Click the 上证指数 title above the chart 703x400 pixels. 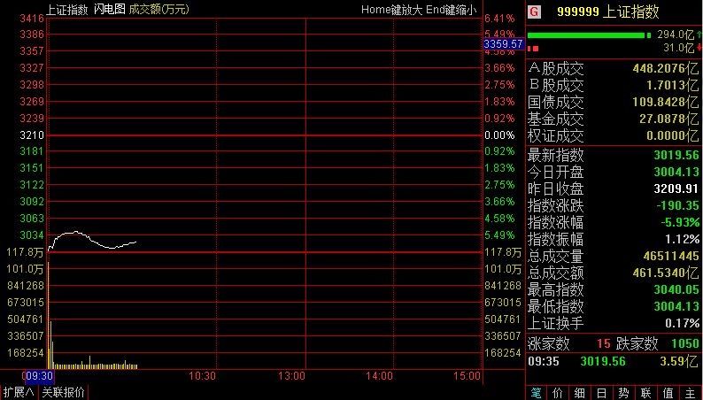[67, 9]
